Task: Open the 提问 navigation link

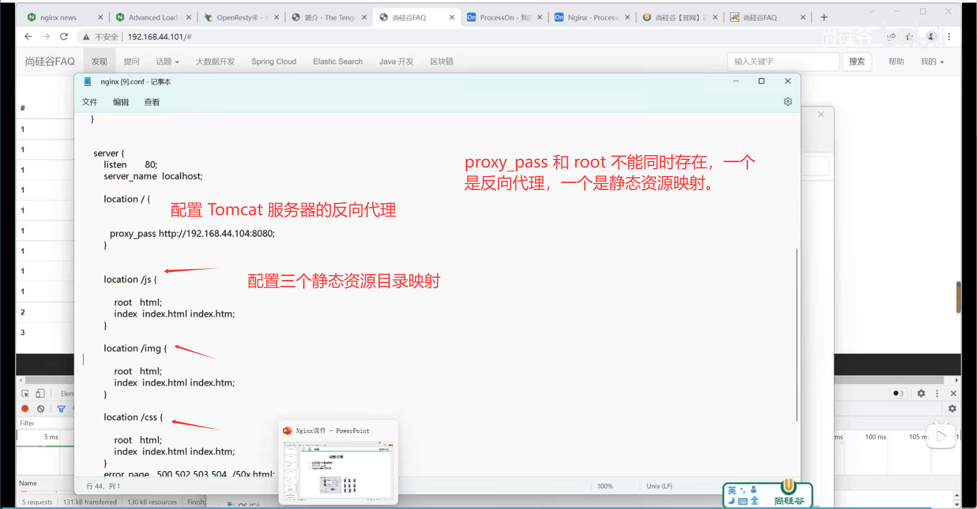Action: [131, 62]
